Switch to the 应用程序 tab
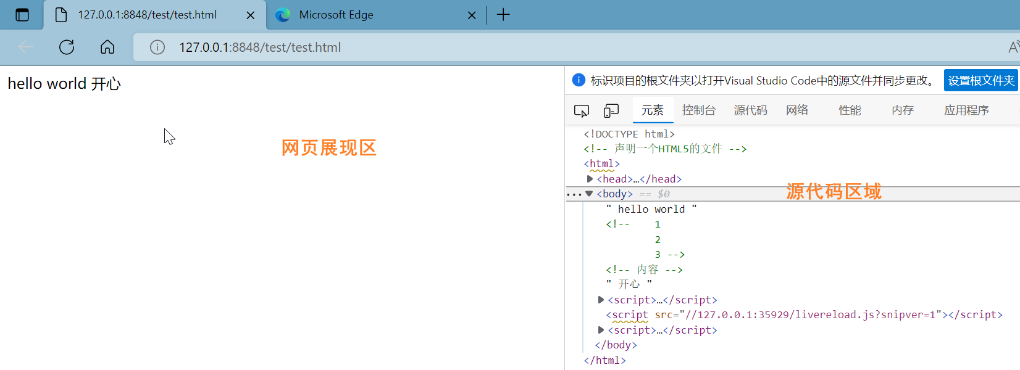Screen dimensions: 1020x370 [966, 110]
